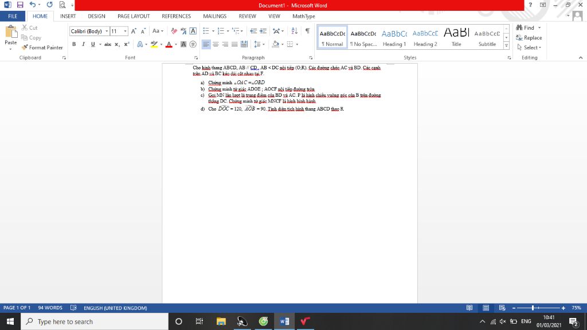Zoom in with the plus button
The image size is (587, 330).
(563, 308)
